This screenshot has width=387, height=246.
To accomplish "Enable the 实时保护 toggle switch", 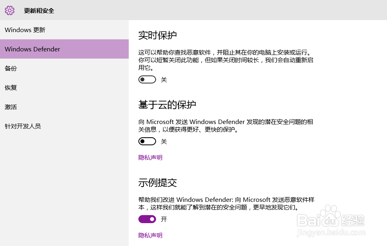I will 147,79.
